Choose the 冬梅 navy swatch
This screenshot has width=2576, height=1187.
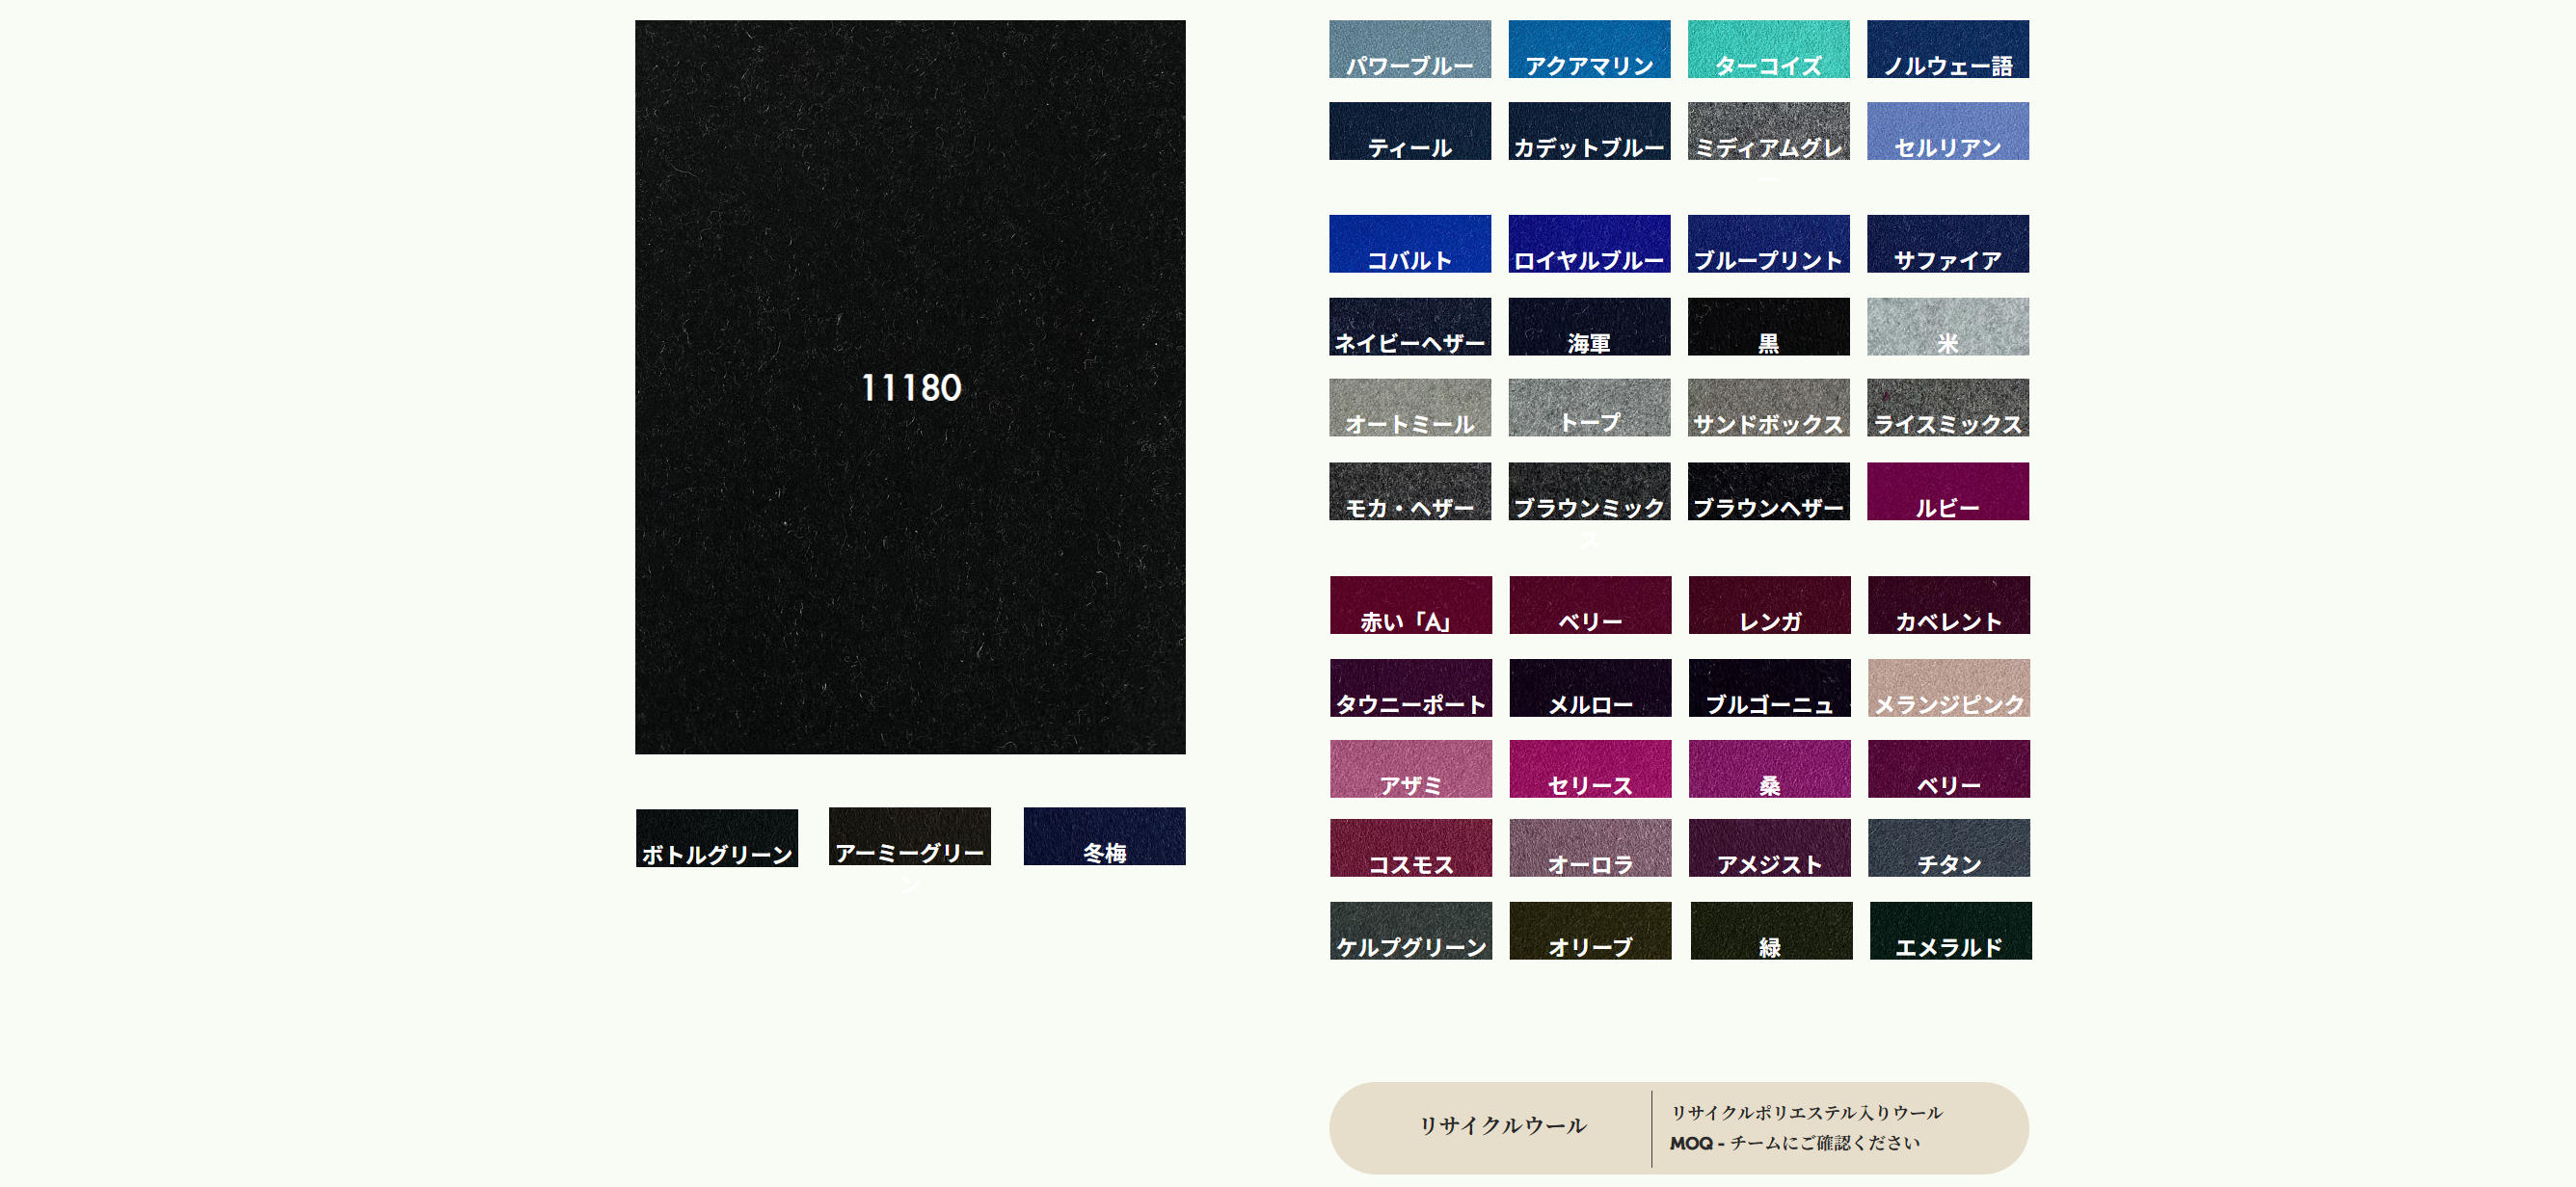pos(1103,835)
